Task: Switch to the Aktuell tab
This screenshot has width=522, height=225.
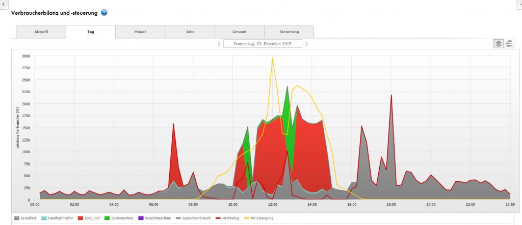Action: pyautogui.click(x=41, y=32)
